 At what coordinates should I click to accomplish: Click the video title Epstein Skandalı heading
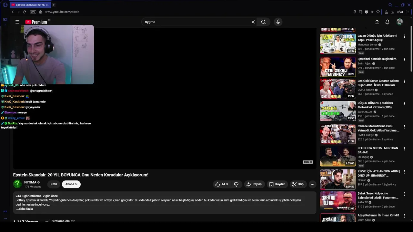pos(81,175)
